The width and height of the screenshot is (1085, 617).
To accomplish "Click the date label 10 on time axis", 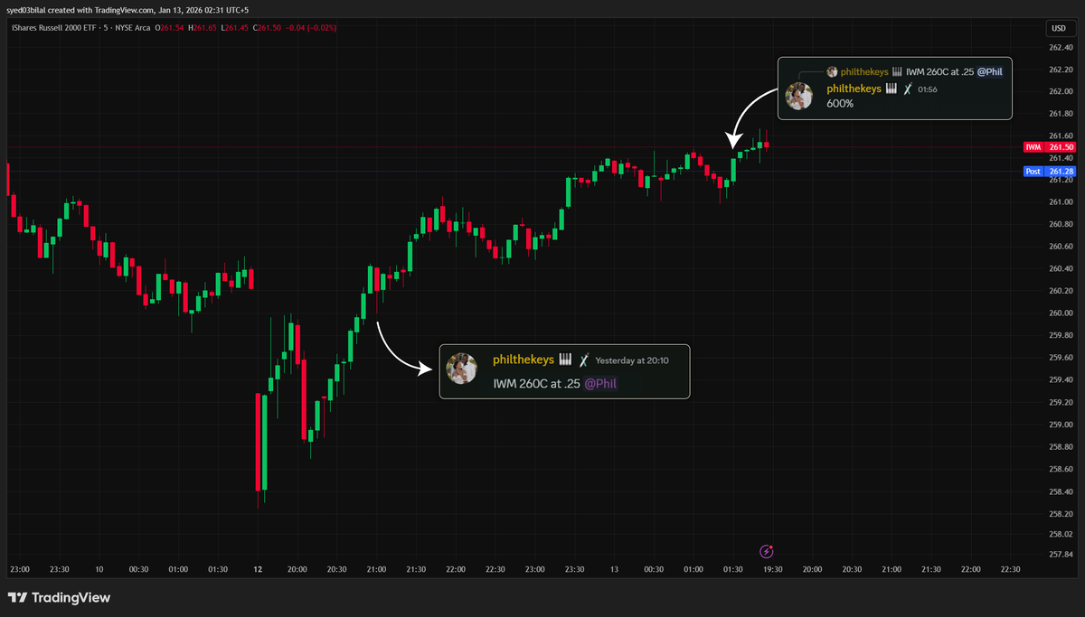I will click(x=99, y=569).
